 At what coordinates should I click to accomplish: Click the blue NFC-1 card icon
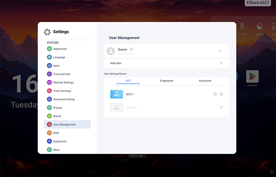coord(117,94)
